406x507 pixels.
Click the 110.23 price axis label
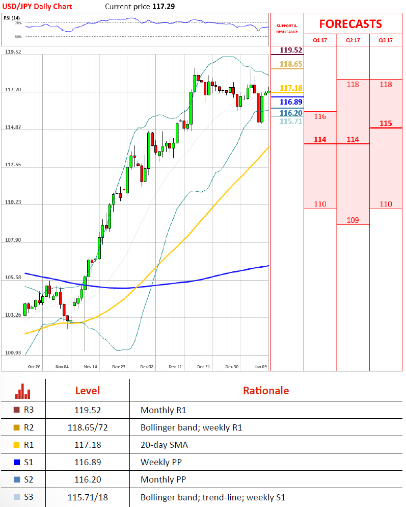13,202
